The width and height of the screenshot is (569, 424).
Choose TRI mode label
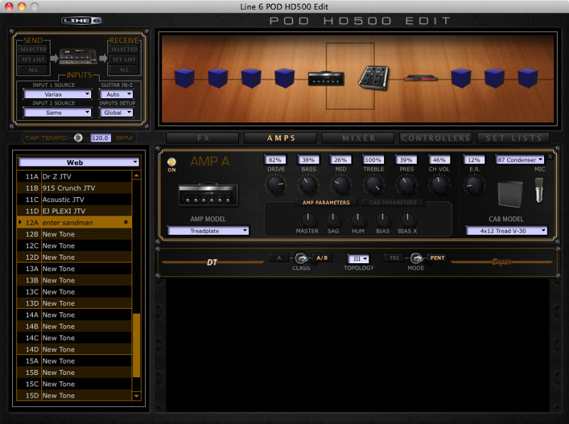point(394,258)
